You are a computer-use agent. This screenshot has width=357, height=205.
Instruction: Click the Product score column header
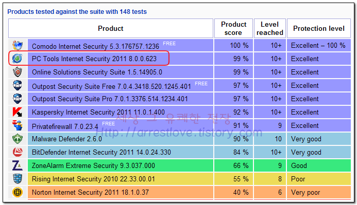pos(233,28)
